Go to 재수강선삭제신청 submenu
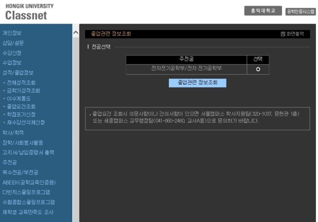This screenshot has height=222, width=318. point(26,122)
